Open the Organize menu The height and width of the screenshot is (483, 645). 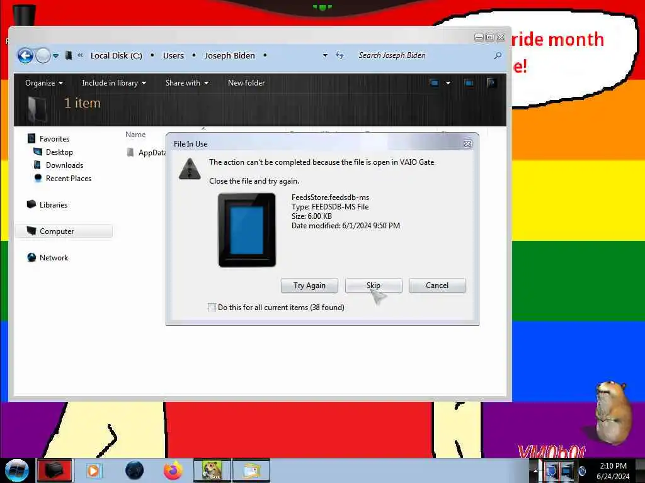44,82
